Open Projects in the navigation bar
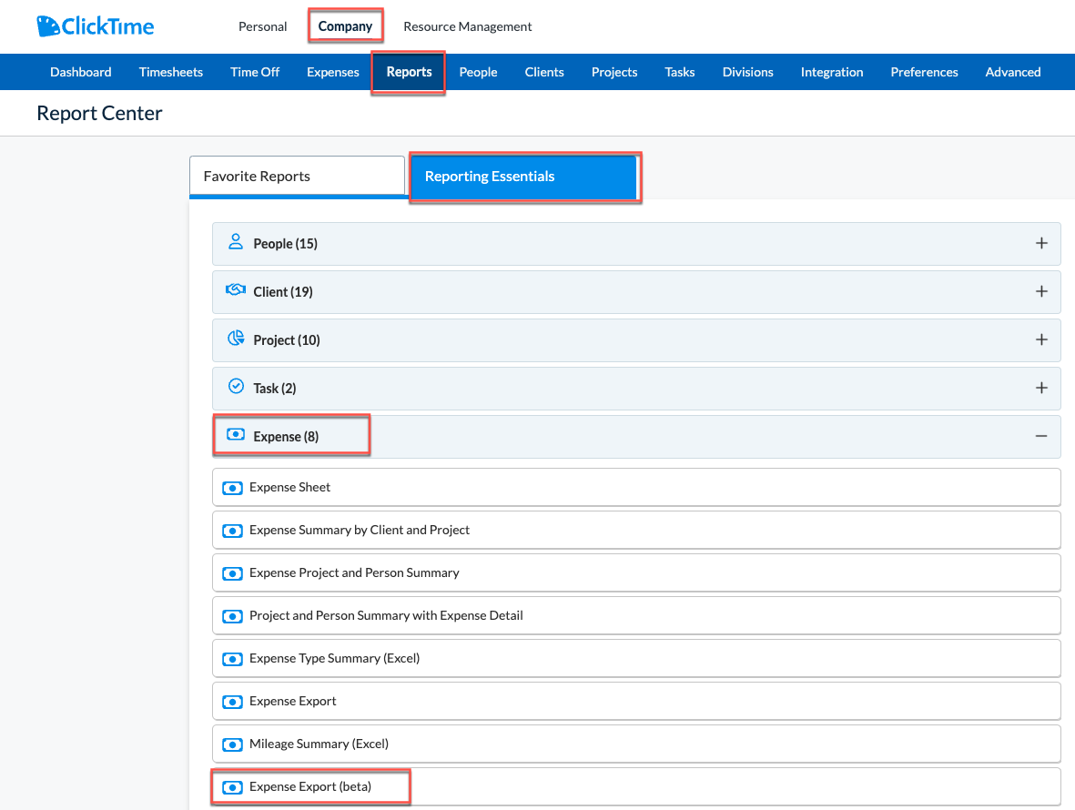Viewport: 1075px width, 810px height. 614,72
